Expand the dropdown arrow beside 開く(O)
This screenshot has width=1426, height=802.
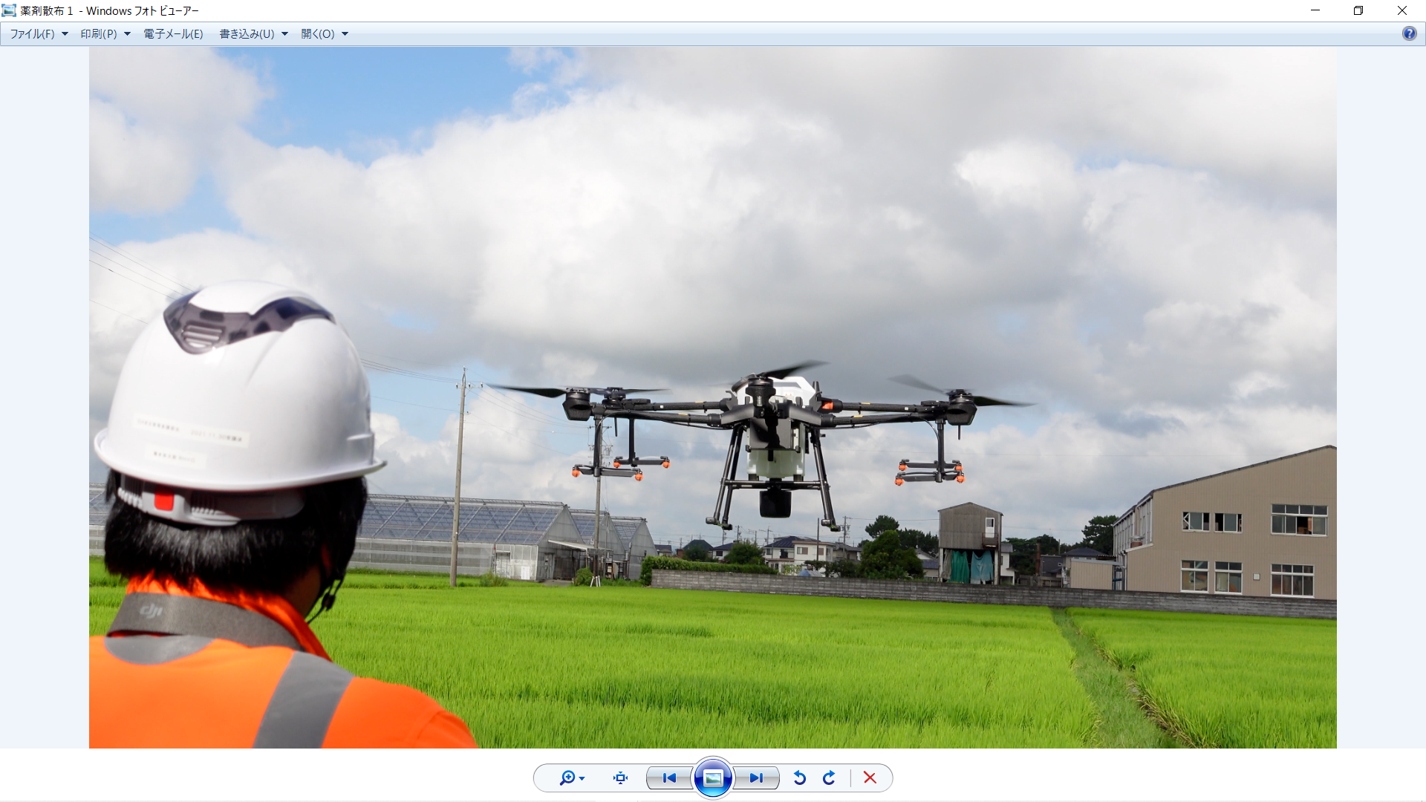coord(345,33)
